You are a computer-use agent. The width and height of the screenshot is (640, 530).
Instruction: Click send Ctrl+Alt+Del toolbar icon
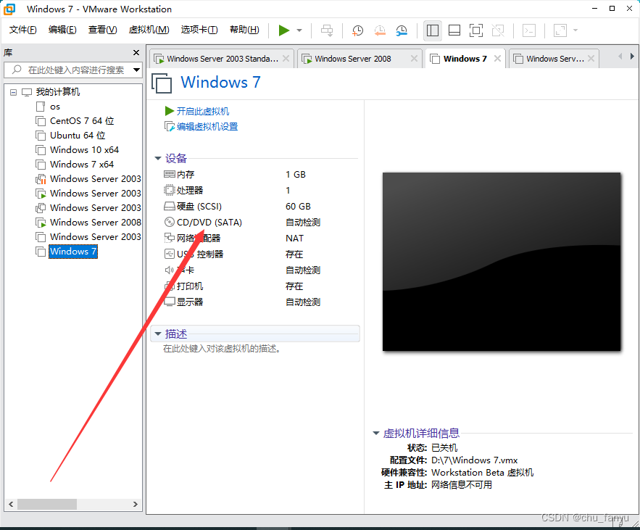327,30
